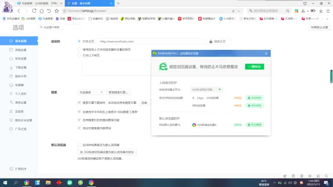The height and width of the screenshot is (187, 333).
Task: Click unlock button for default browser row
Action: coord(255,124)
